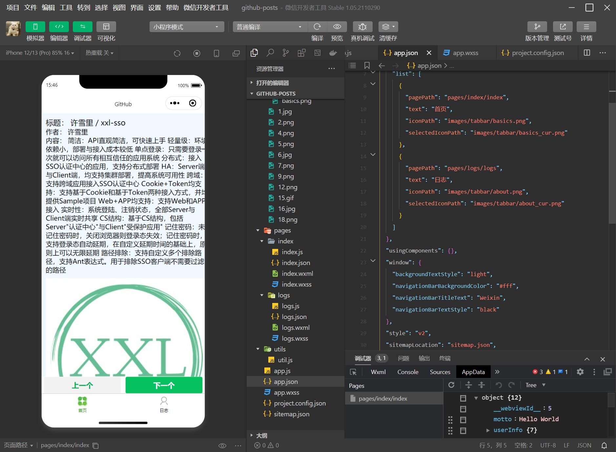This screenshot has height=452, width=616.
Task: Toggle the simulator panel (模拟器)
Action: (x=35, y=27)
